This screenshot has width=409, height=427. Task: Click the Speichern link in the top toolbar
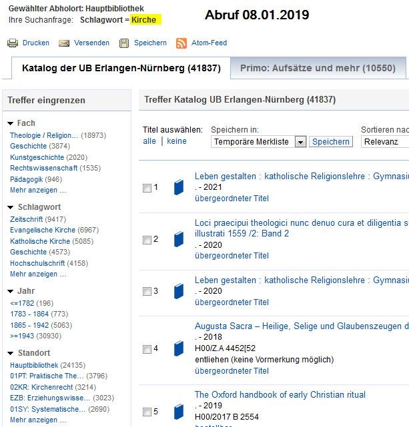pyautogui.click(x=150, y=43)
